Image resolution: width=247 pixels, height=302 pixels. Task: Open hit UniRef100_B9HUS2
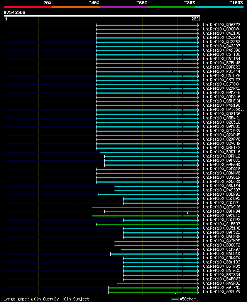coord(222,160)
